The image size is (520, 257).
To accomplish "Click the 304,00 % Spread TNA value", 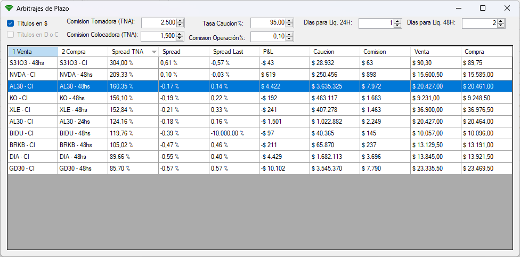I will (x=133, y=63).
